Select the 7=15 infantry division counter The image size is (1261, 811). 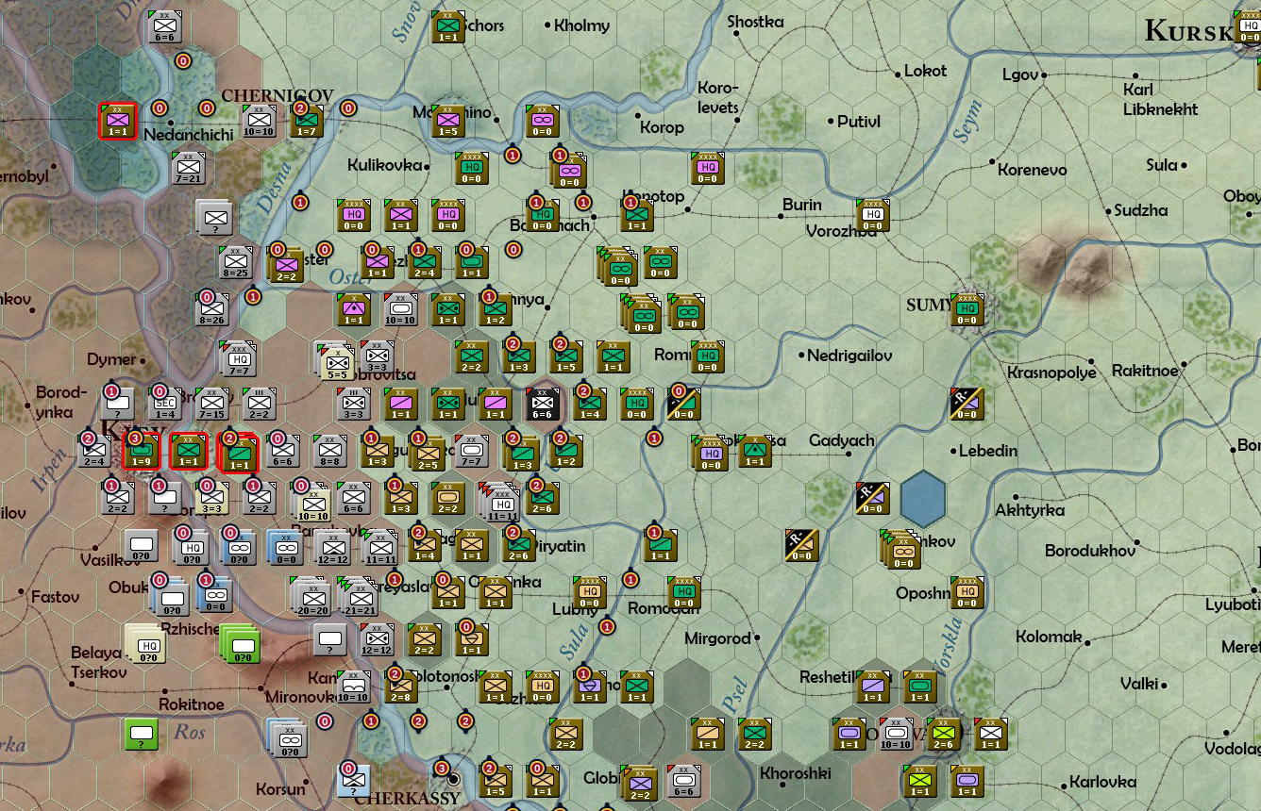[x=212, y=405]
